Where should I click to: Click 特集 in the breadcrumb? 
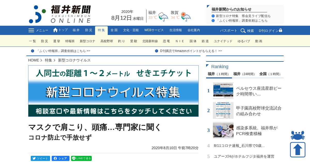(49, 60)
